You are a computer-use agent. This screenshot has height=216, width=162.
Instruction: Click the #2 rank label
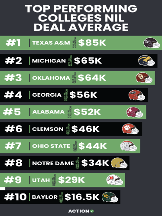13,61
